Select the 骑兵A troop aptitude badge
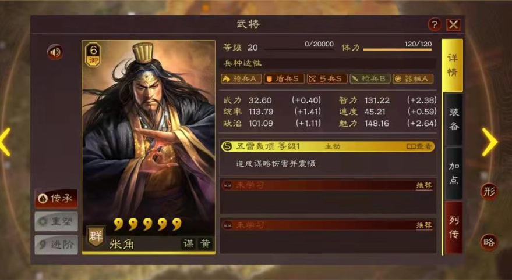 pyautogui.click(x=241, y=79)
